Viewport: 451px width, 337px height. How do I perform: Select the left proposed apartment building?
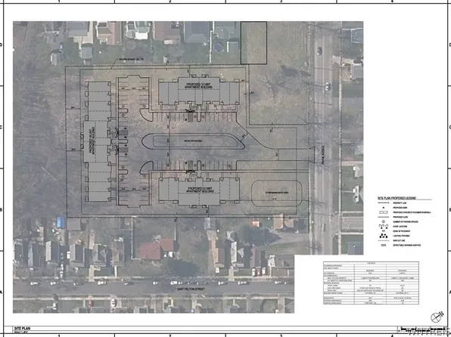97,141
